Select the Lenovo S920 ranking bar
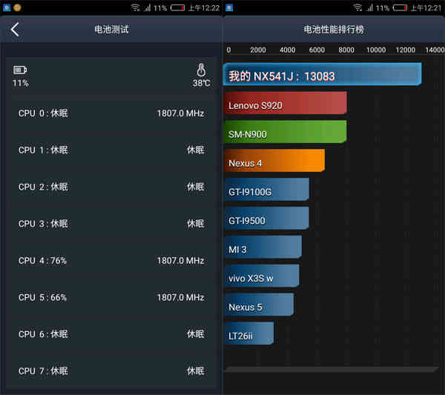Image resolution: width=445 pixels, height=395 pixels. (286, 103)
